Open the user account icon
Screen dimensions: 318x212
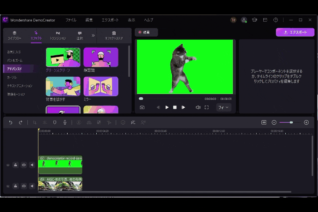tap(244, 20)
